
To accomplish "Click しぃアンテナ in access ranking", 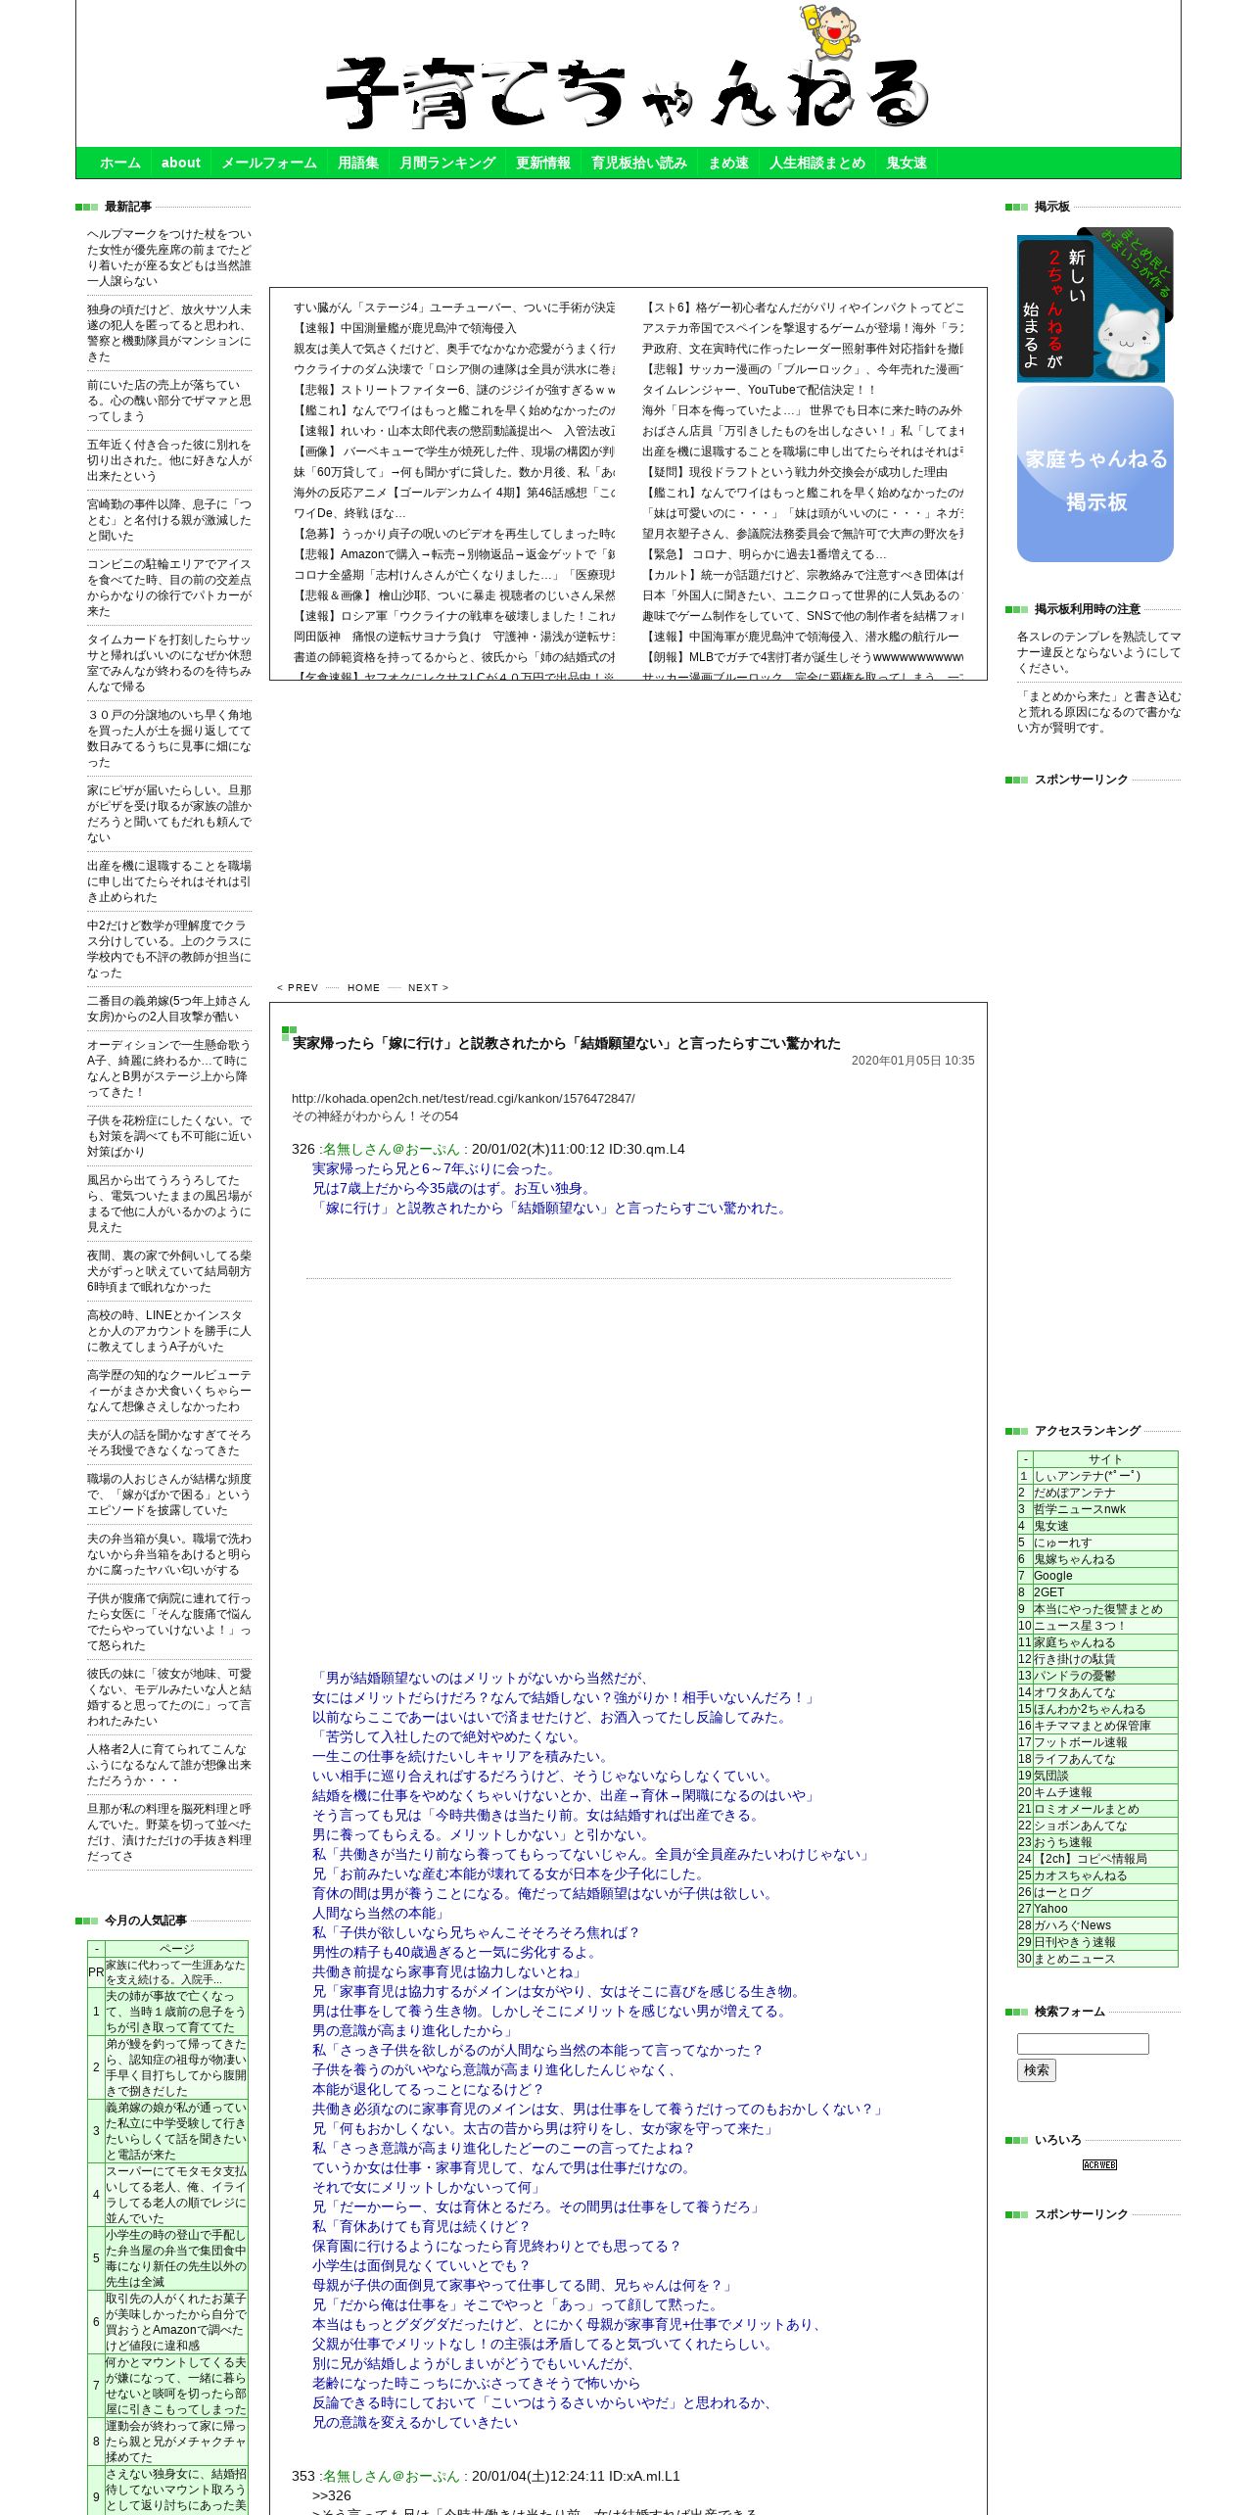I will pos(1087,1476).
